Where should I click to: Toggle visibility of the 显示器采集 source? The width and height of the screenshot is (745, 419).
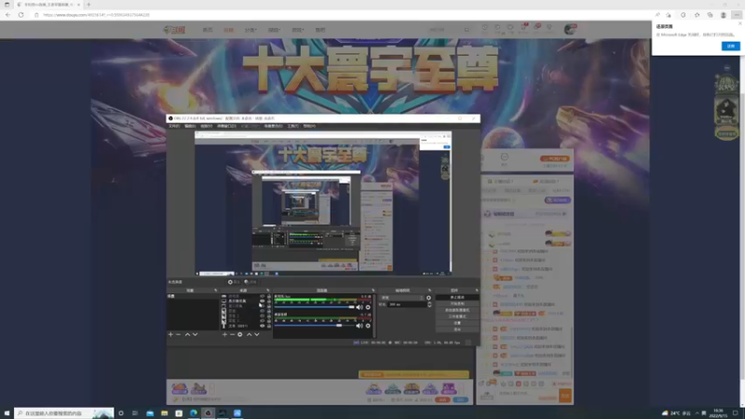[262, 301]
